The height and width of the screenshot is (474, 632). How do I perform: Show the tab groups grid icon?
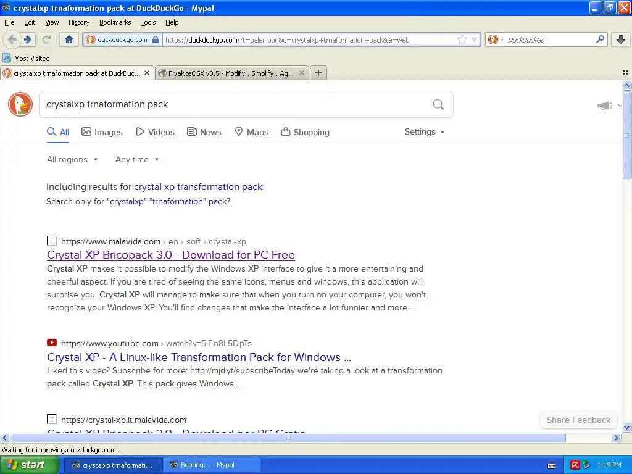626,73
